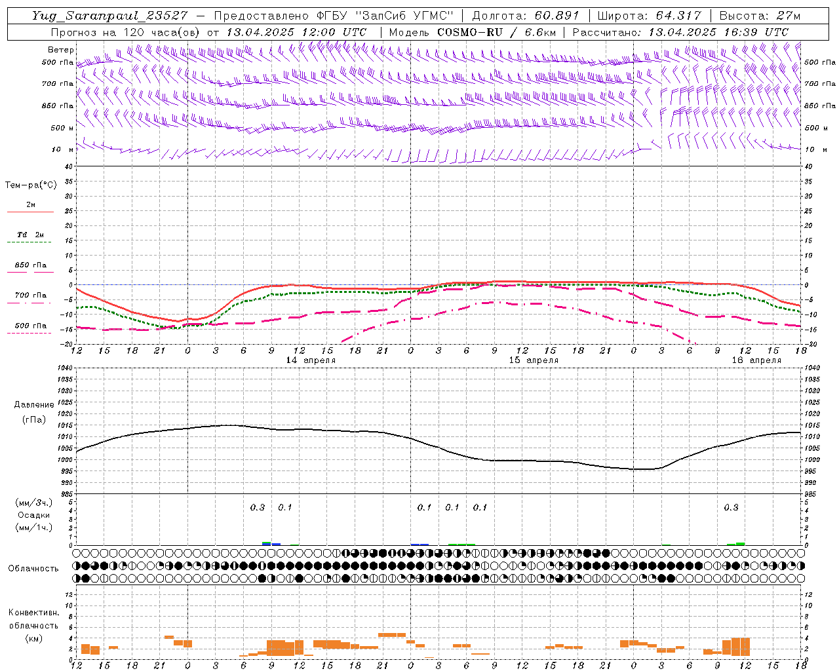Screen dimensions: 839x671
Task: Click the (км) unit label
Action: [33, 638]
